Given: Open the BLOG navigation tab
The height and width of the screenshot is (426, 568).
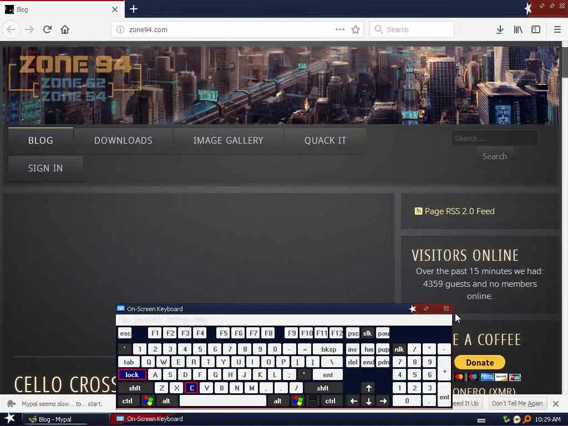Looking at the screenshot, I should pyautogui.click(x=40, y=140).
